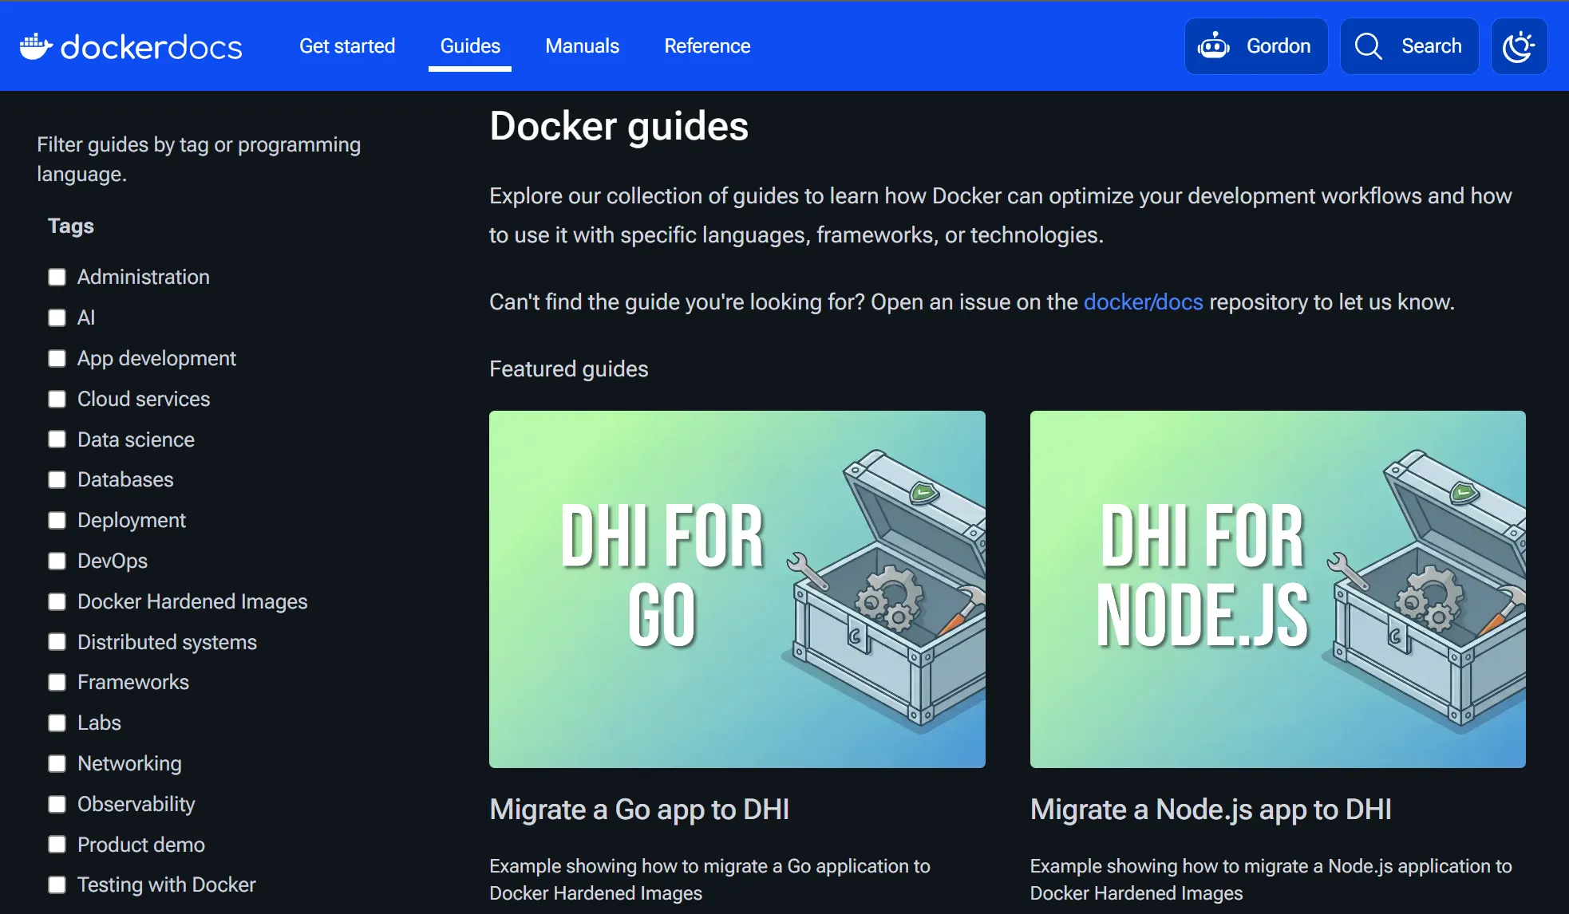Check the Databases tag checkbox
The image size is (1569, 914).
(57, 479)
